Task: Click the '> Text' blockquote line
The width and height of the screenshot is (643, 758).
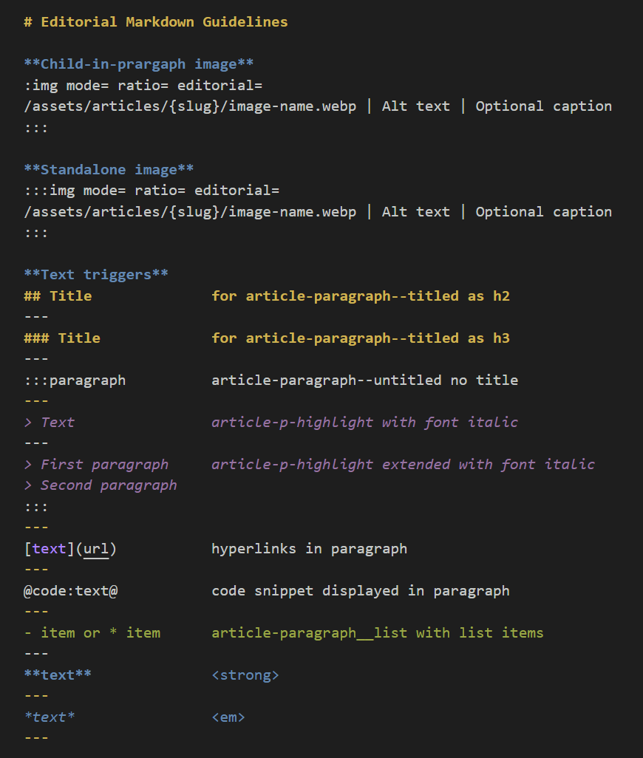Action: 50,423
